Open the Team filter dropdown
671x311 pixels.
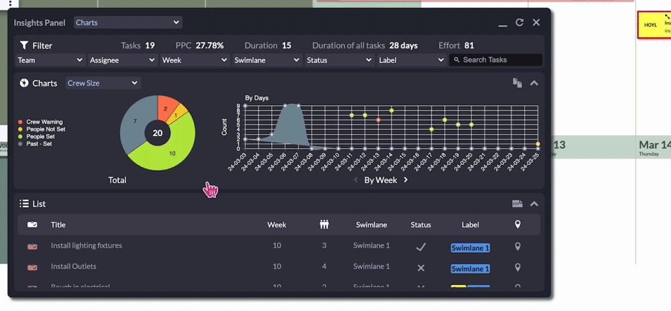coord(50,60)
